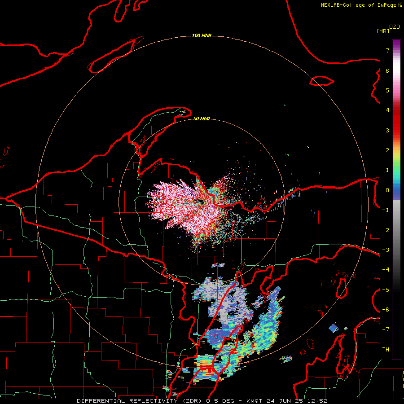Viewport: 404px width, 404px height.
Task: Click the 0.5 DEG elevation text
Action: click(220, 401)
